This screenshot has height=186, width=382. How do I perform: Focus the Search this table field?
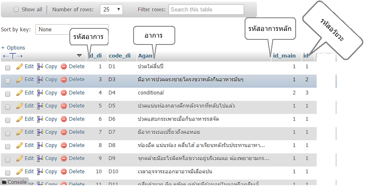pyautogui.click(x=206, y=9)
